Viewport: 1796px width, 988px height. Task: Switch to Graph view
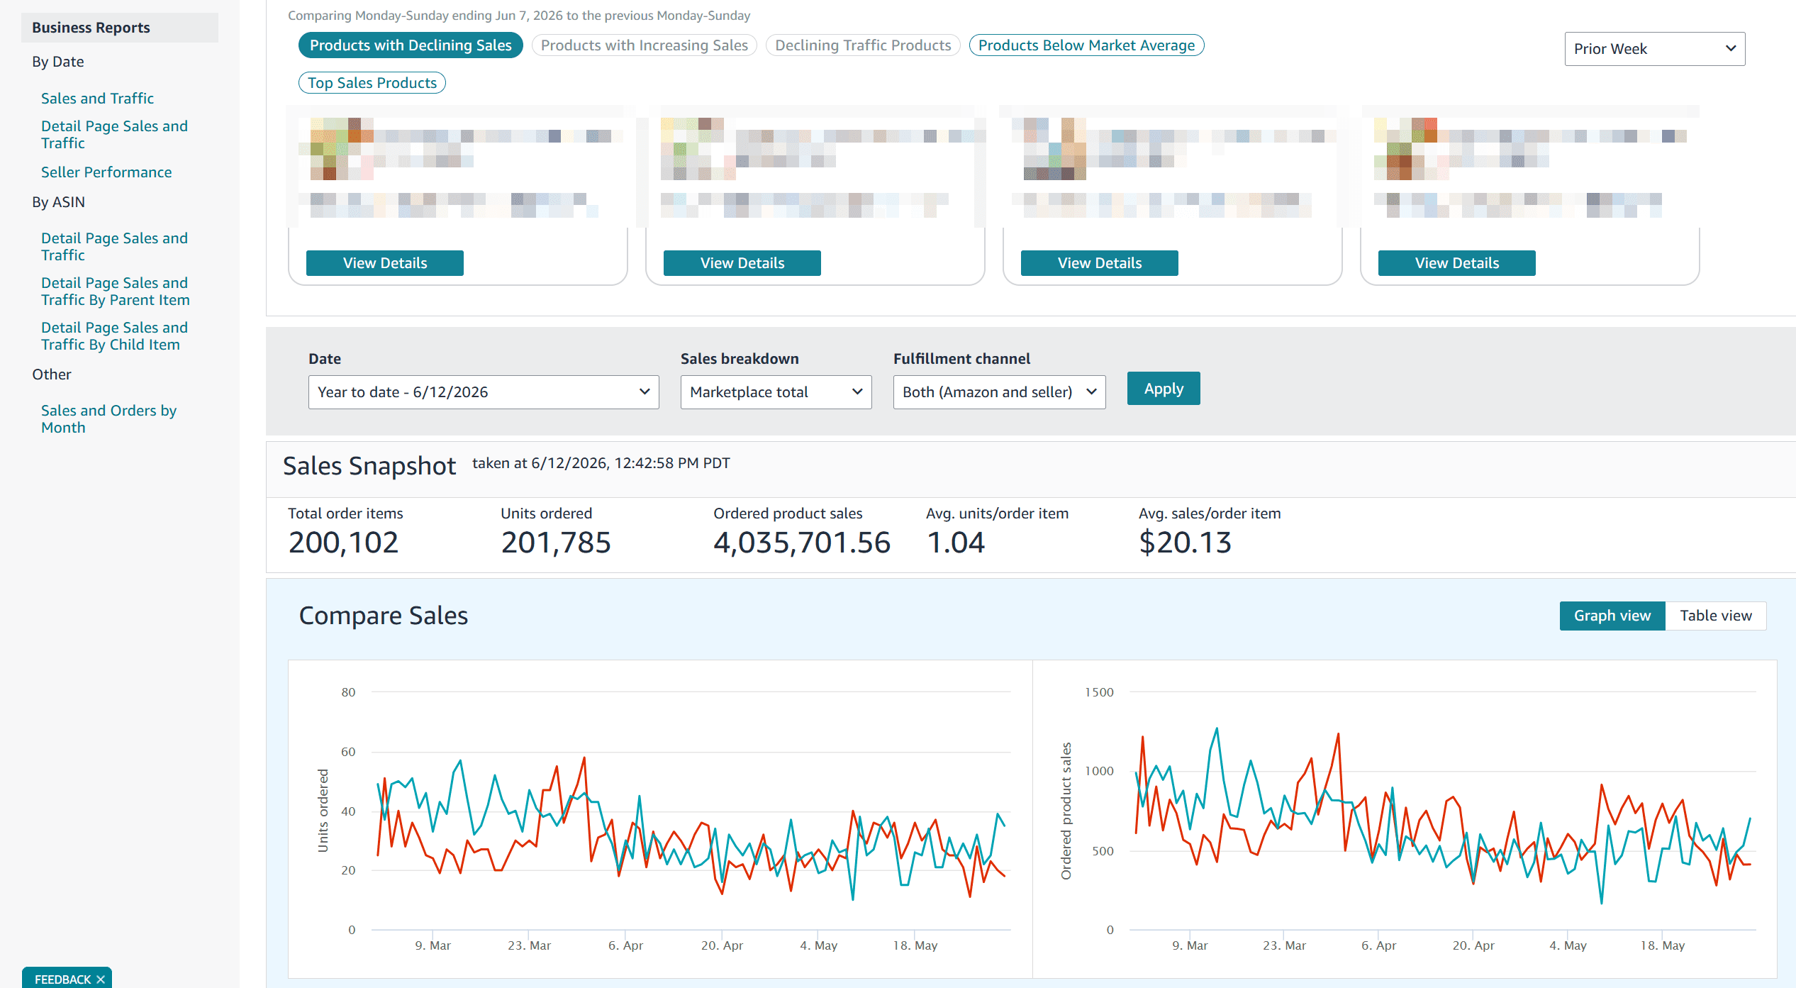(1612, 616)
